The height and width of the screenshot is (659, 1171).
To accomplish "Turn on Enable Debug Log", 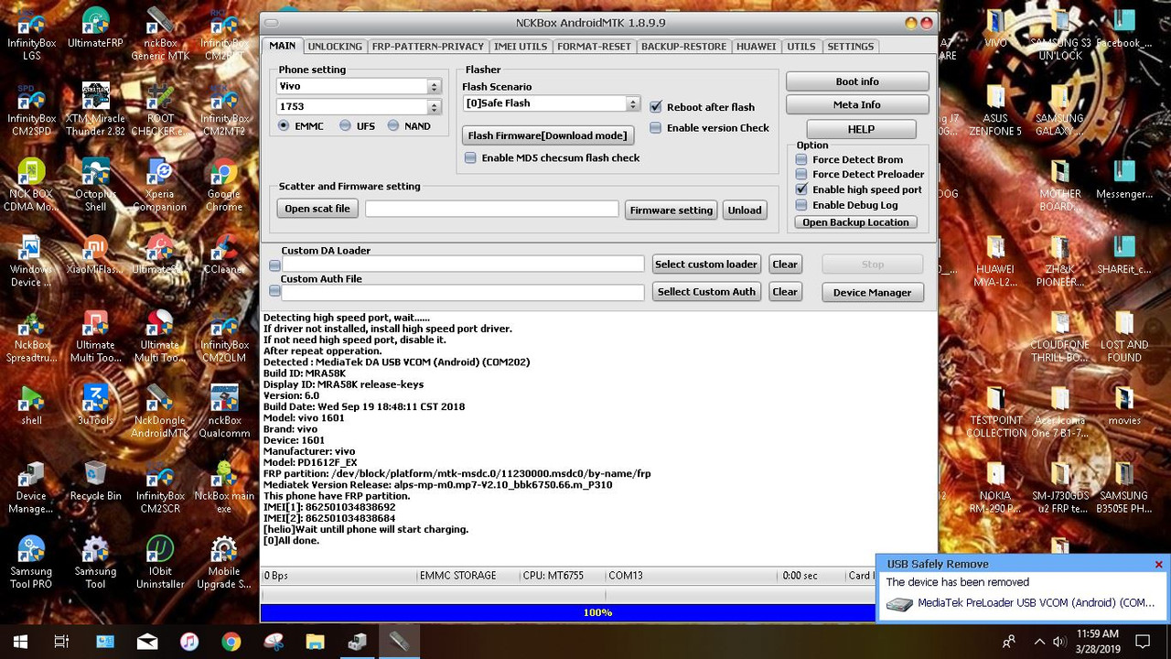I will coord(801,205).
